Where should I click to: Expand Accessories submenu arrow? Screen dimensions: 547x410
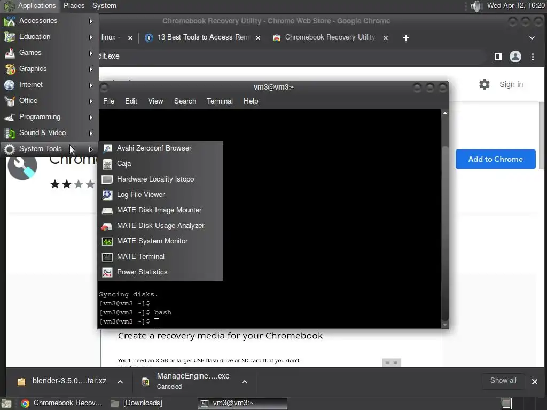(91, 21)
